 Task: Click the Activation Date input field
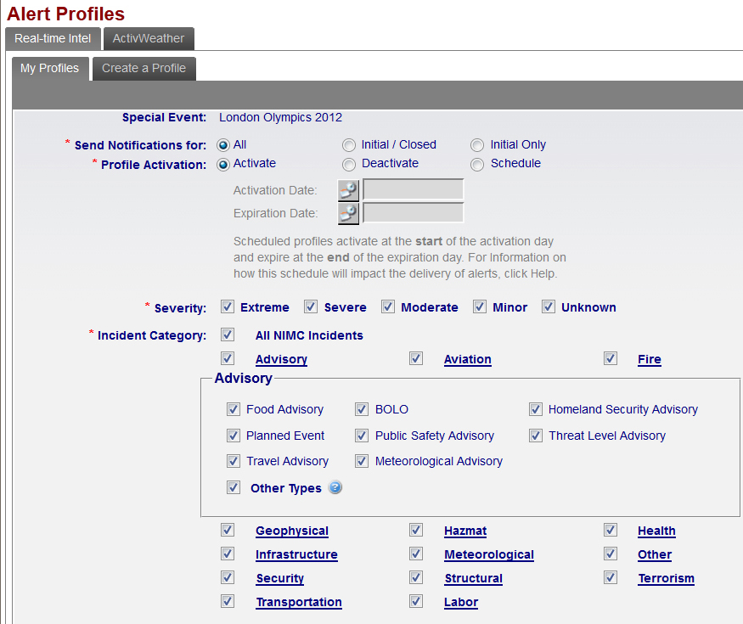pos(413,190)
